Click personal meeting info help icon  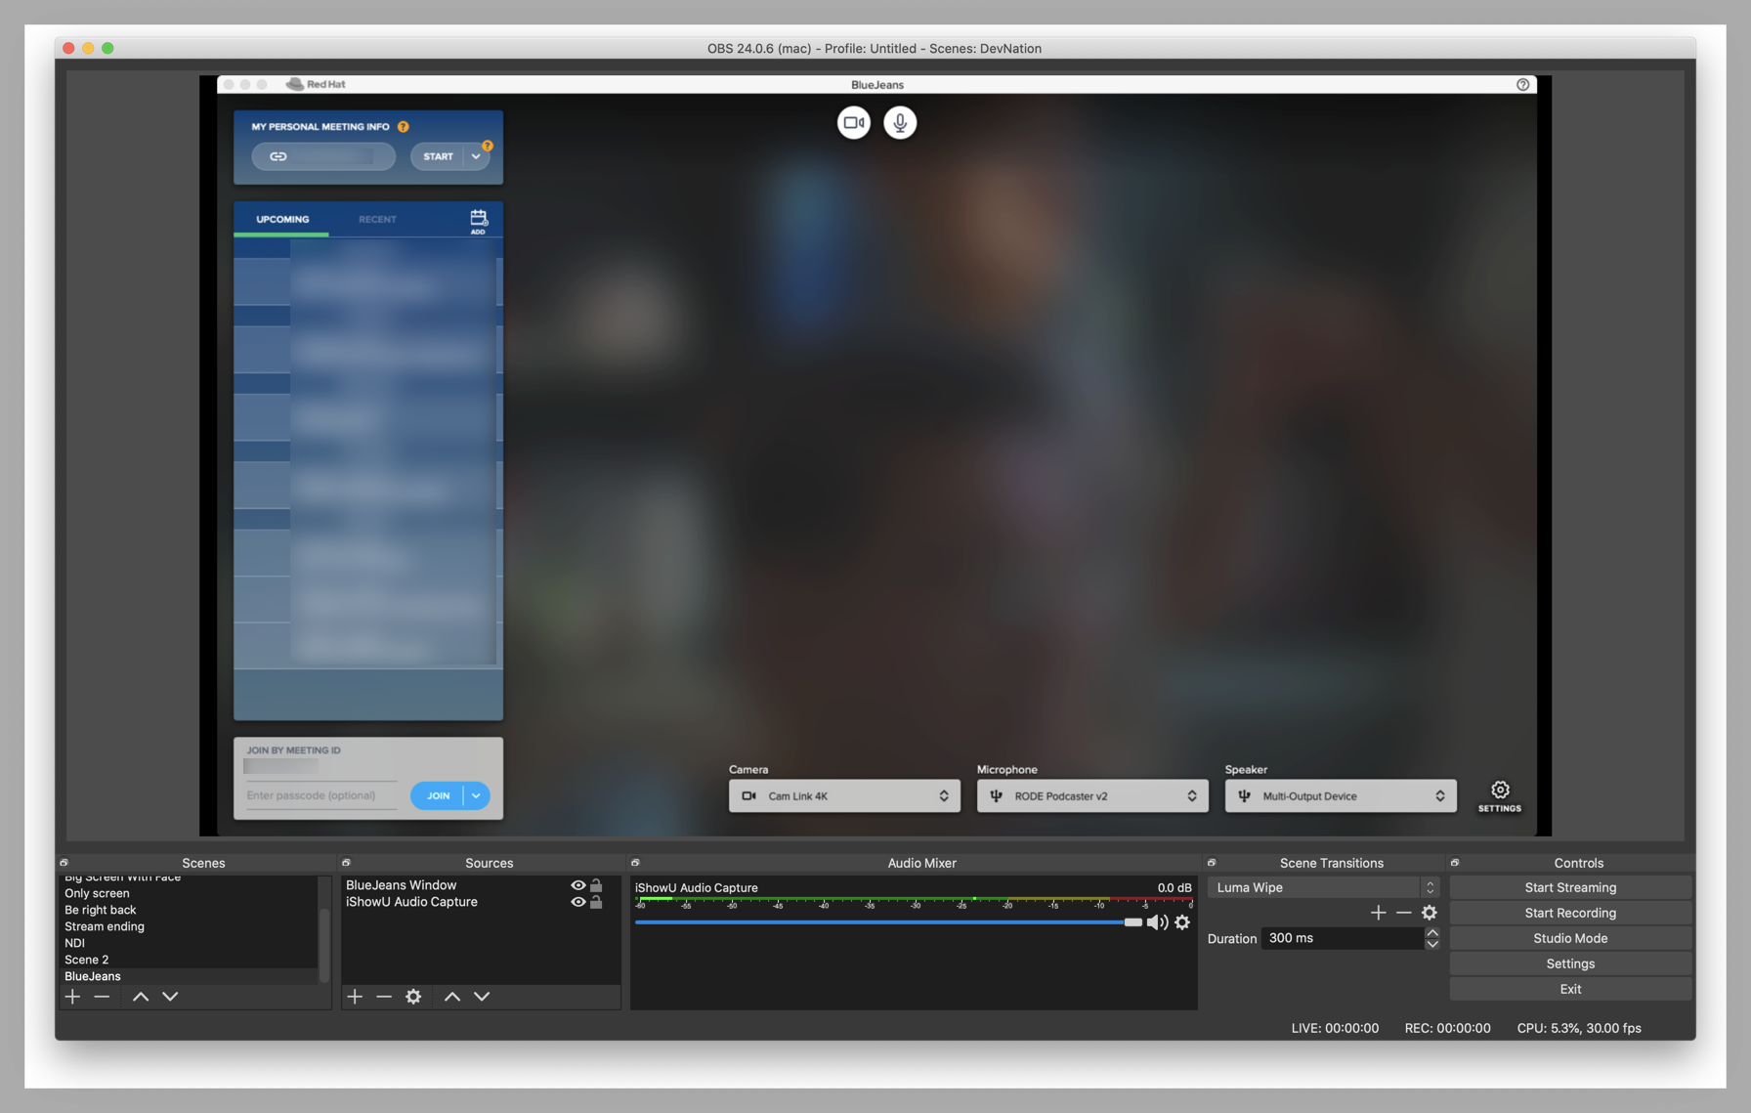pyautogui.click(x=404, y=127)
